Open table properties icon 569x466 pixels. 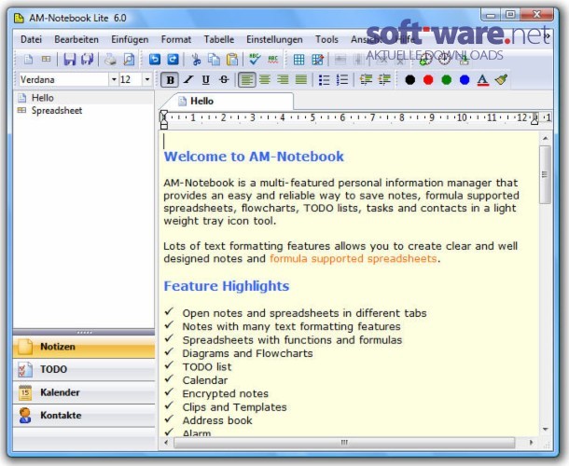(x=317, y=60)
